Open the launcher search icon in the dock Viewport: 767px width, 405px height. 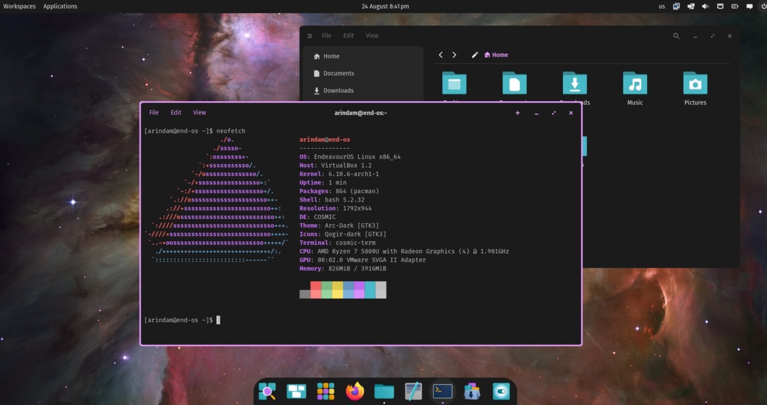[267, 392]
